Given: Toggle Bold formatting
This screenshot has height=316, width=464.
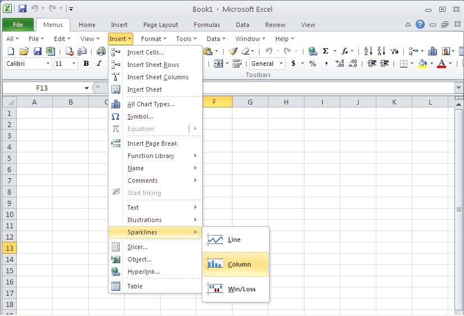Looking at the screenshot, I should (x=86, y=64).
